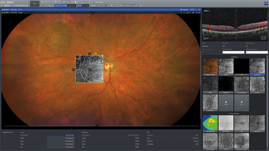Click the left slice marker handle on OCTA overlay
The image size is (269, 151).
click(74, 70)
